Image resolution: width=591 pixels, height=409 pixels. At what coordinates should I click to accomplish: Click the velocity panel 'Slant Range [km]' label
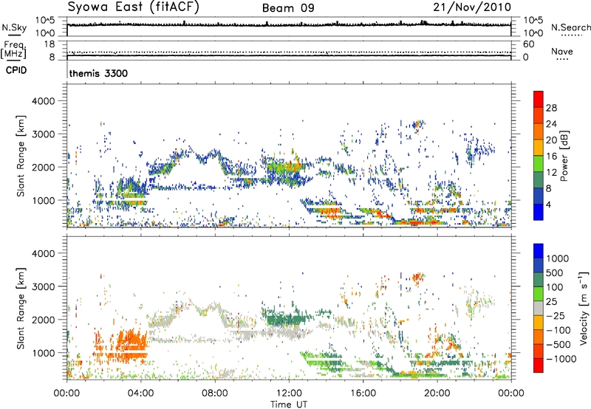pyautogui.click(x=21, y=308)
